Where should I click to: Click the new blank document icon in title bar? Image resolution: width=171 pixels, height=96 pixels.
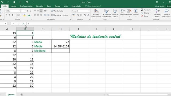click(21, 2)
